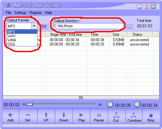162x129 pixels.
Task: Click the 0,53MB size cell
Action: pos(118,40)
